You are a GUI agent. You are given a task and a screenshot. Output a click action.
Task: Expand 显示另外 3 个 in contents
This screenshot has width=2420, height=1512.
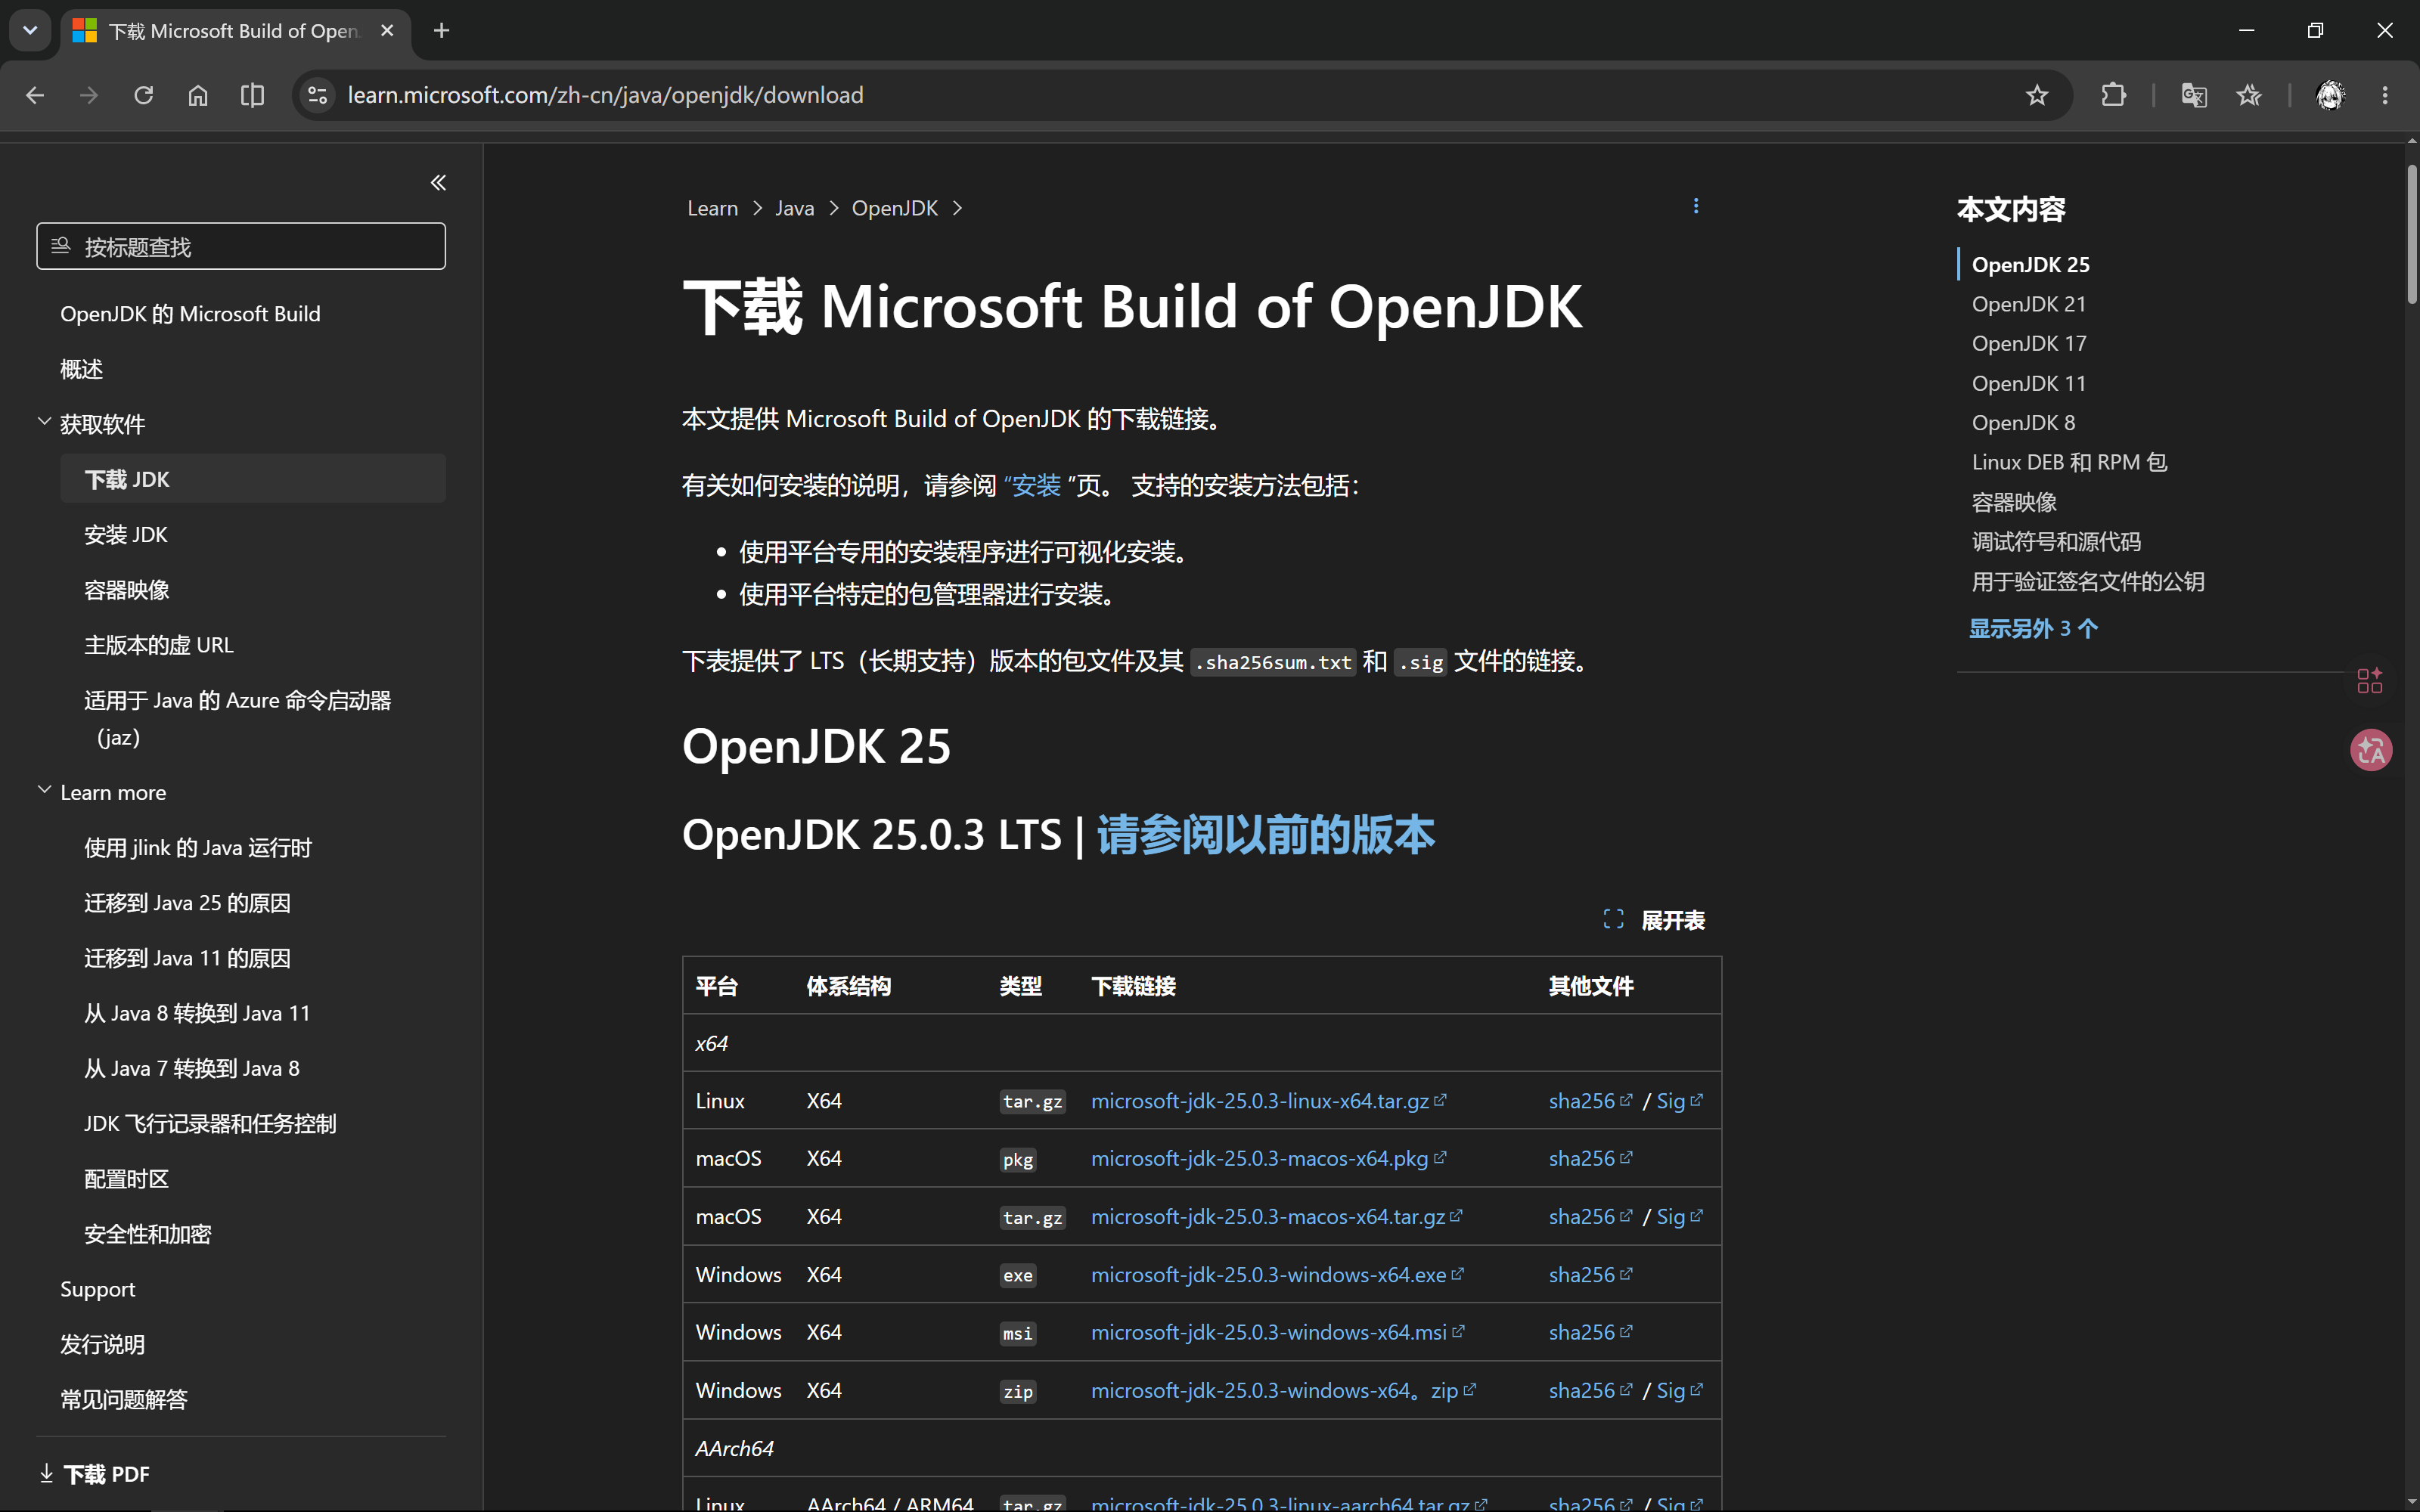click(x=2033, y=628)
